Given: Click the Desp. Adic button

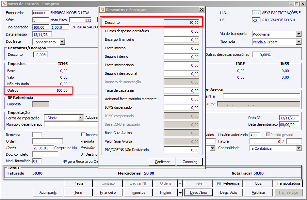Looking at the screenshot, I should pos(228,192).
